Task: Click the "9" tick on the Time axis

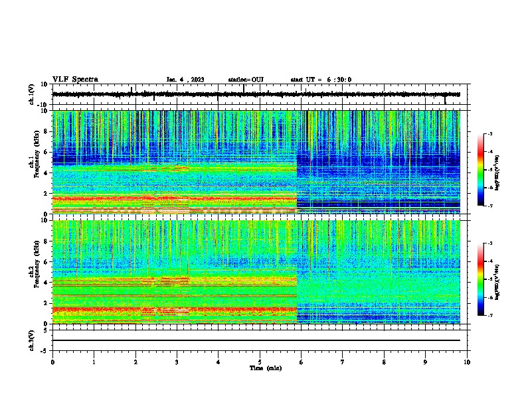Action: 425,362
